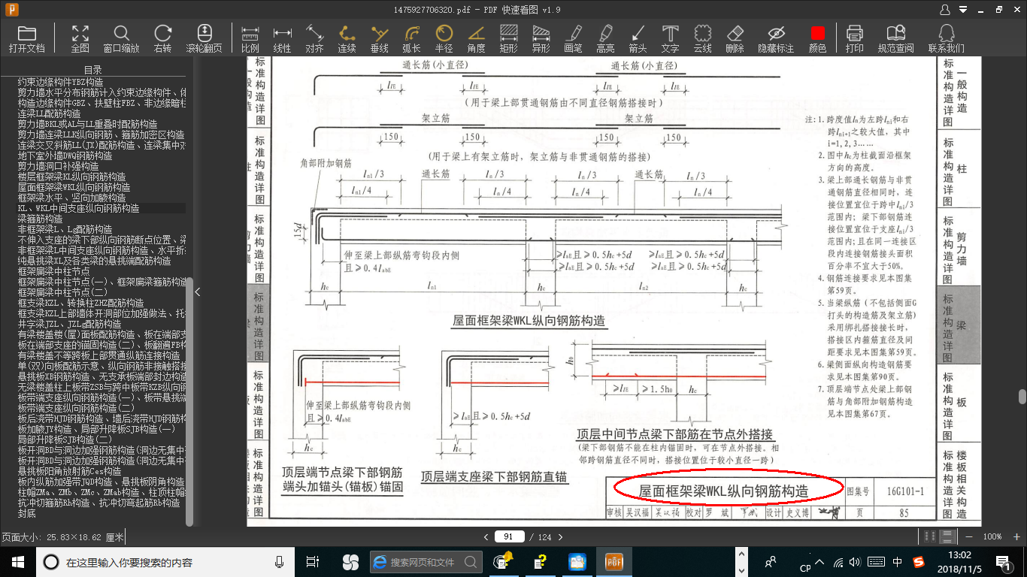
Task: Select the 云线 cloud line tool
Action: click(703, 39)
